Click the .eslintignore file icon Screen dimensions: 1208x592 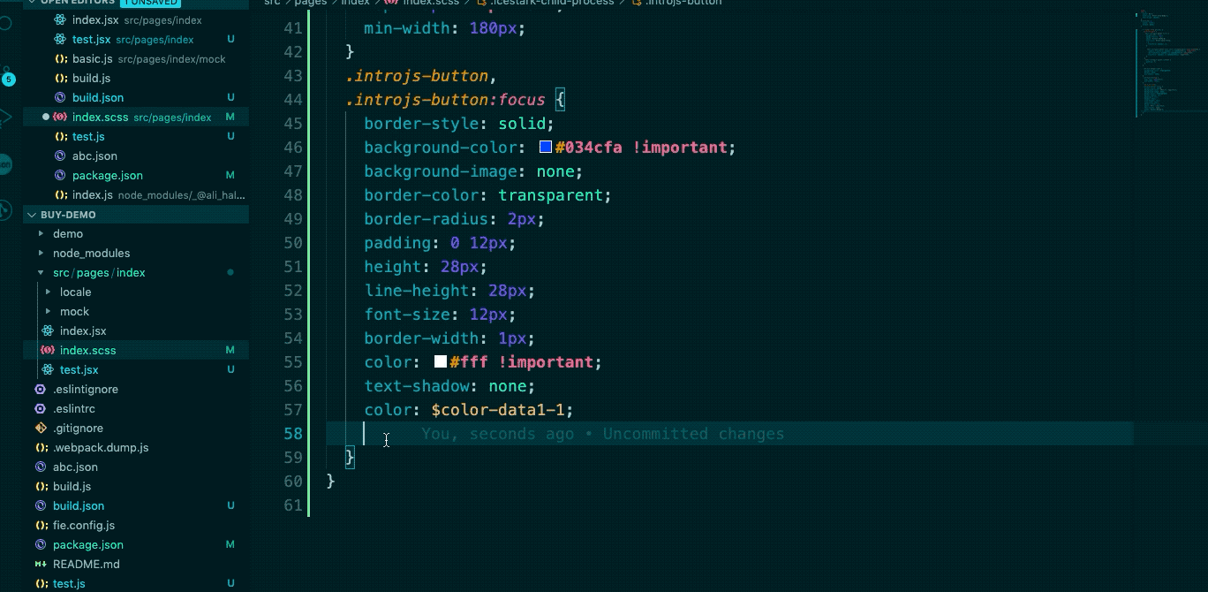(41, 389)
